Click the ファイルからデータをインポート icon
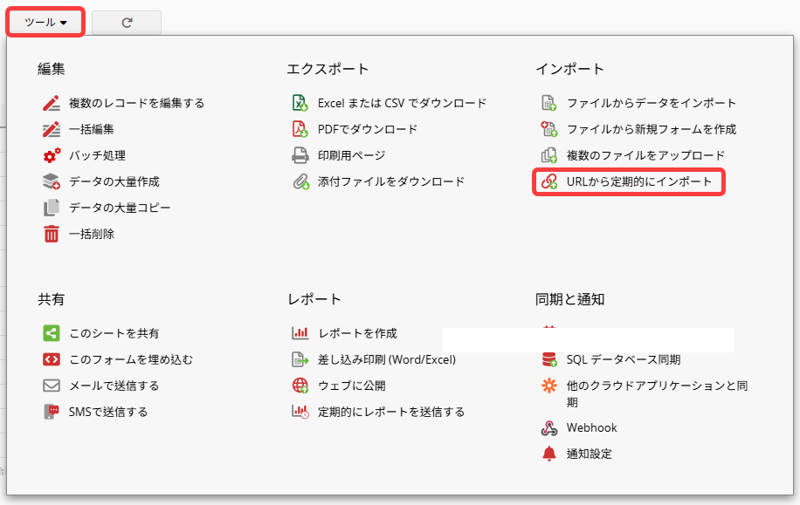 point(549,103)
